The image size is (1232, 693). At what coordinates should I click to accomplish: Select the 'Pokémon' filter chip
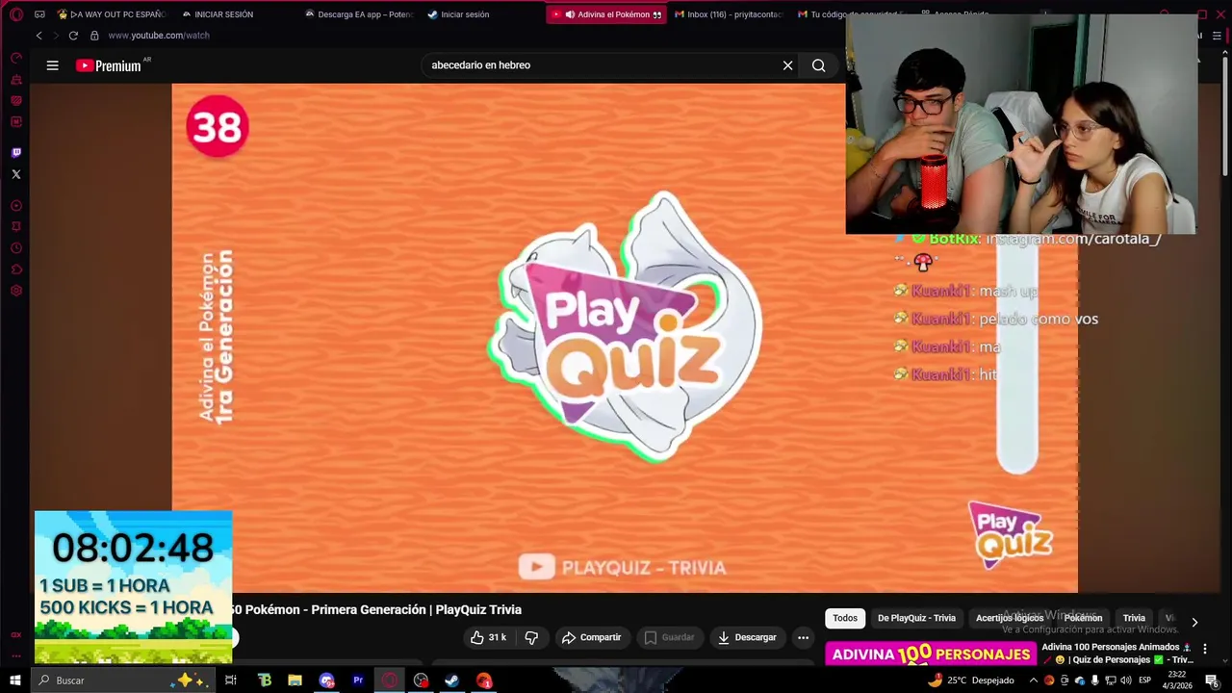1083,618
